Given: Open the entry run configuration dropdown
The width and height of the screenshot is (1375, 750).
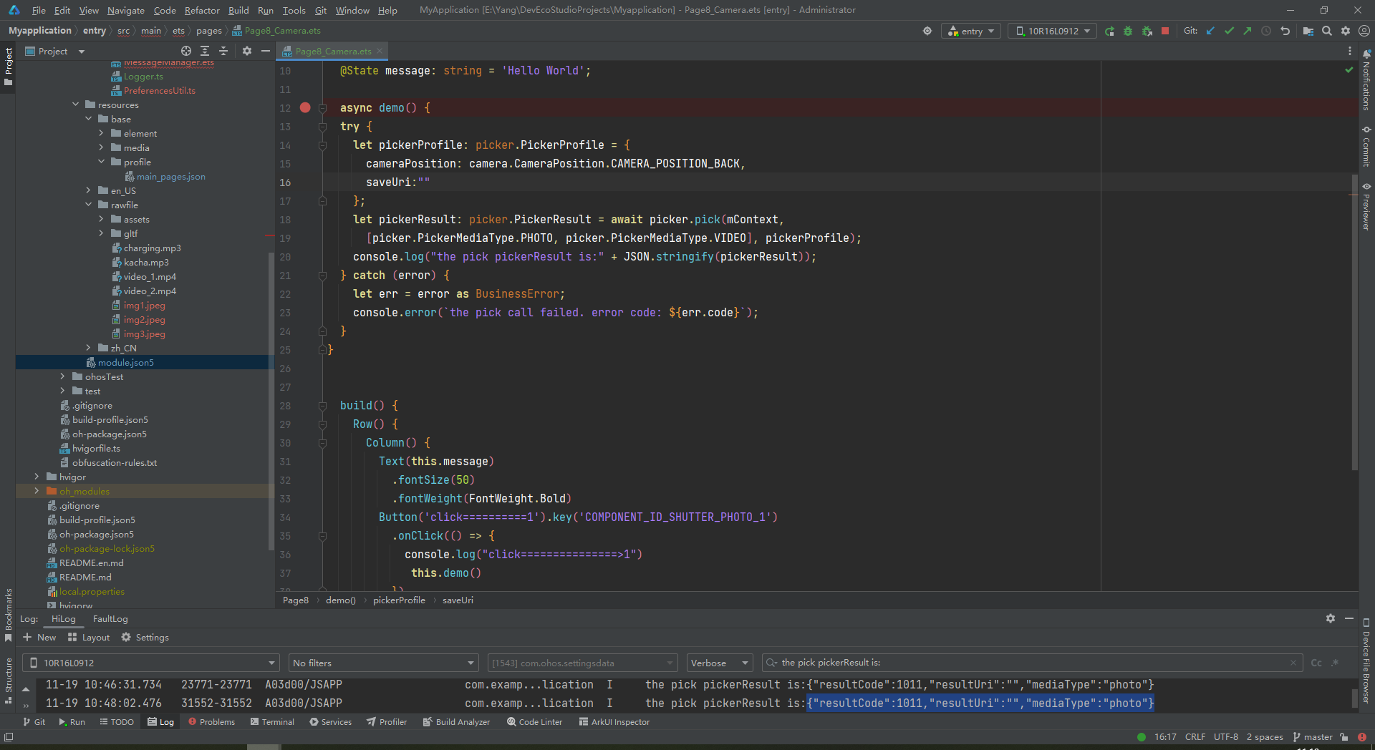Looking at the screenshot, I should pos(971,31).
